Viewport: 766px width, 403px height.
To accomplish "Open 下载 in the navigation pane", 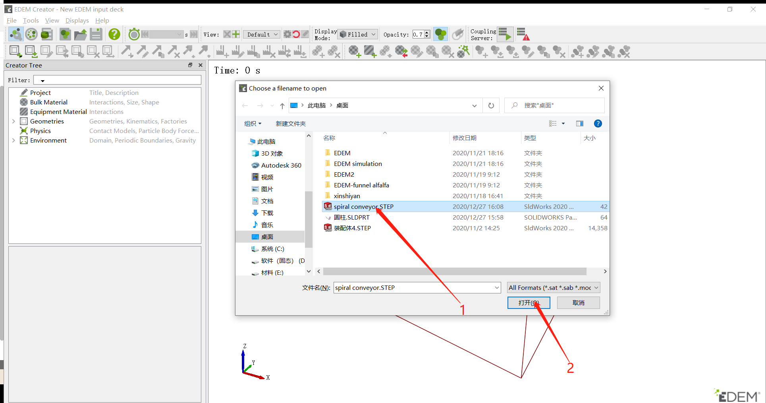I will (267, 213).
